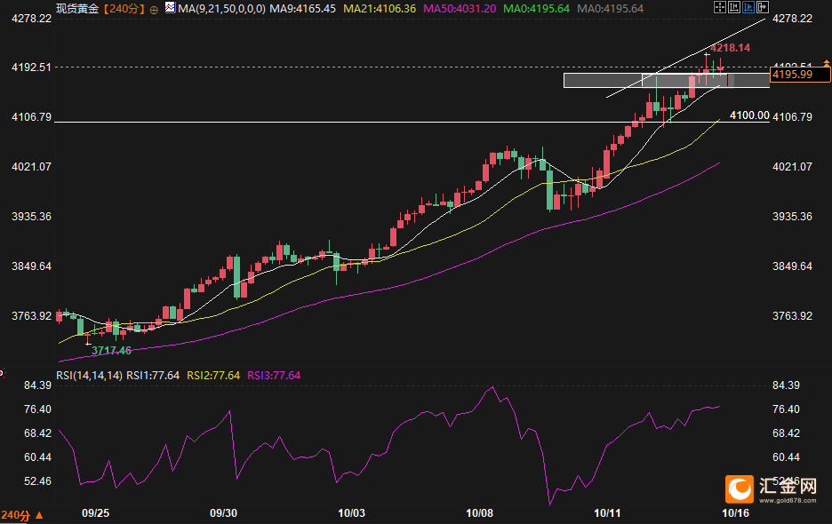
Task: Click the first layout icon at top right
Action: coord(720,7)
